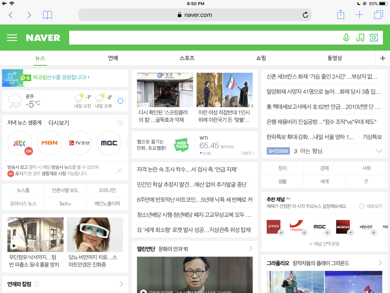The width and height of the screenshot is (390, 293).
Task: Open 다시보기 next to evening news
Action: pos(59,123)
